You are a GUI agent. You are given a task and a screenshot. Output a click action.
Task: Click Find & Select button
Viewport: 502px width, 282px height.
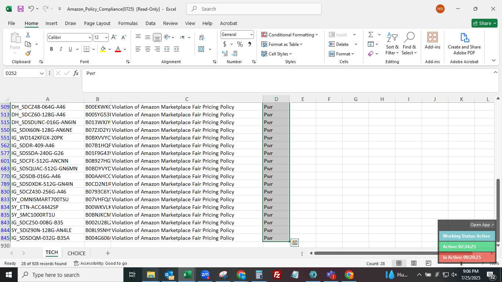point(409,43)
